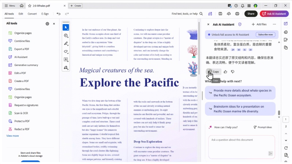Choose the Add text box tool
Screen dimensions: 292x164
point(66,59)
